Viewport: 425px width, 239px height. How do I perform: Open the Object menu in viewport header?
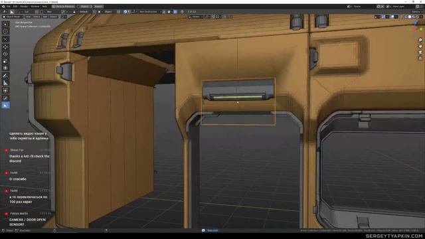53,17
